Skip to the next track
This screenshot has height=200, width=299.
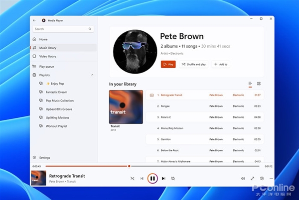click(163, 179)
